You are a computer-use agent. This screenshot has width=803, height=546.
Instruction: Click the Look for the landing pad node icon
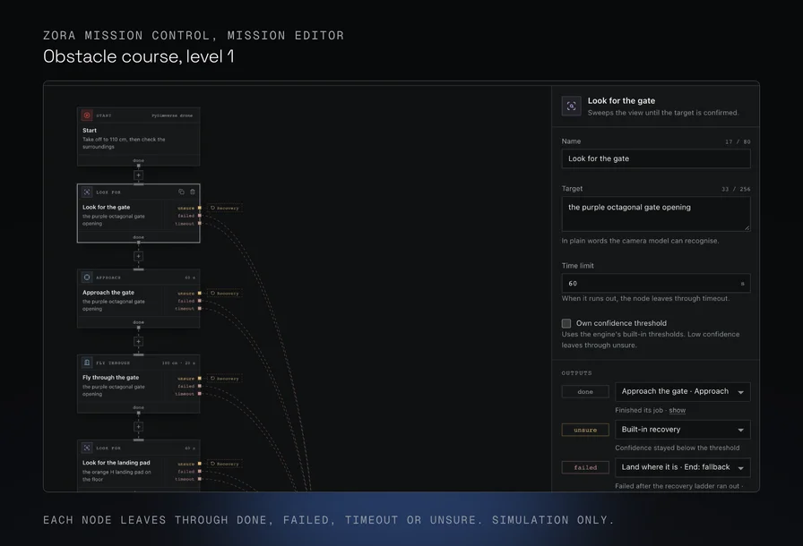87,448
